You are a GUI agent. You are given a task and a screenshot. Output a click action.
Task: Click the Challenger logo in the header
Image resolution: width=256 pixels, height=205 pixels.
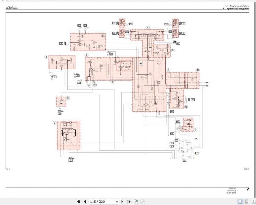tap(12, 8)
